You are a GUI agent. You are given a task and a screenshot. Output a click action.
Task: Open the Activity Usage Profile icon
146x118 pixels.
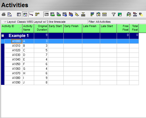(x=59, y=14)
